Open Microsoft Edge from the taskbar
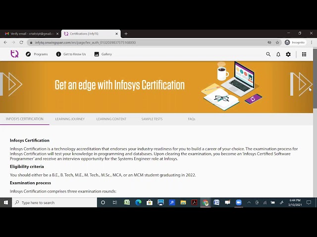Screen dimensions: 317x237 tap(138, 202)
